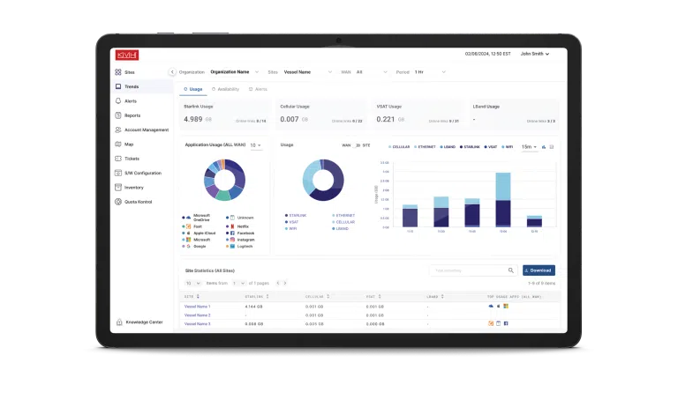Focus the site statistics search field
This screenshot has width=678, height=407.
pyautogui.click(x=473, y=270)
